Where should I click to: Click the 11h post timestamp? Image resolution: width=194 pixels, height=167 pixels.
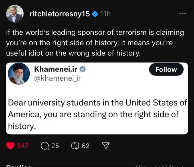coord(105,14)
